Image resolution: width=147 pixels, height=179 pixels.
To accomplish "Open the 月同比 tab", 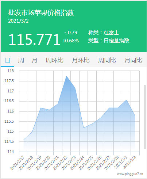I will point(133,60).
